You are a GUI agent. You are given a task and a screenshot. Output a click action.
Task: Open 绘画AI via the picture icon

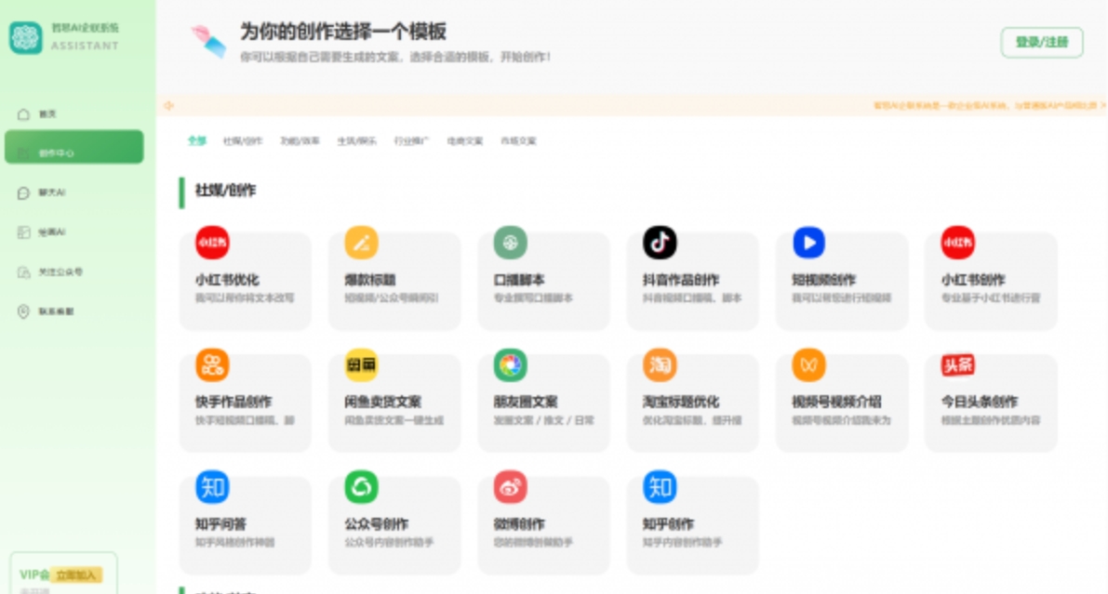23,232
